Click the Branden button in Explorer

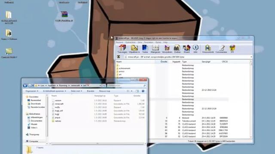(x=91, y=91)
